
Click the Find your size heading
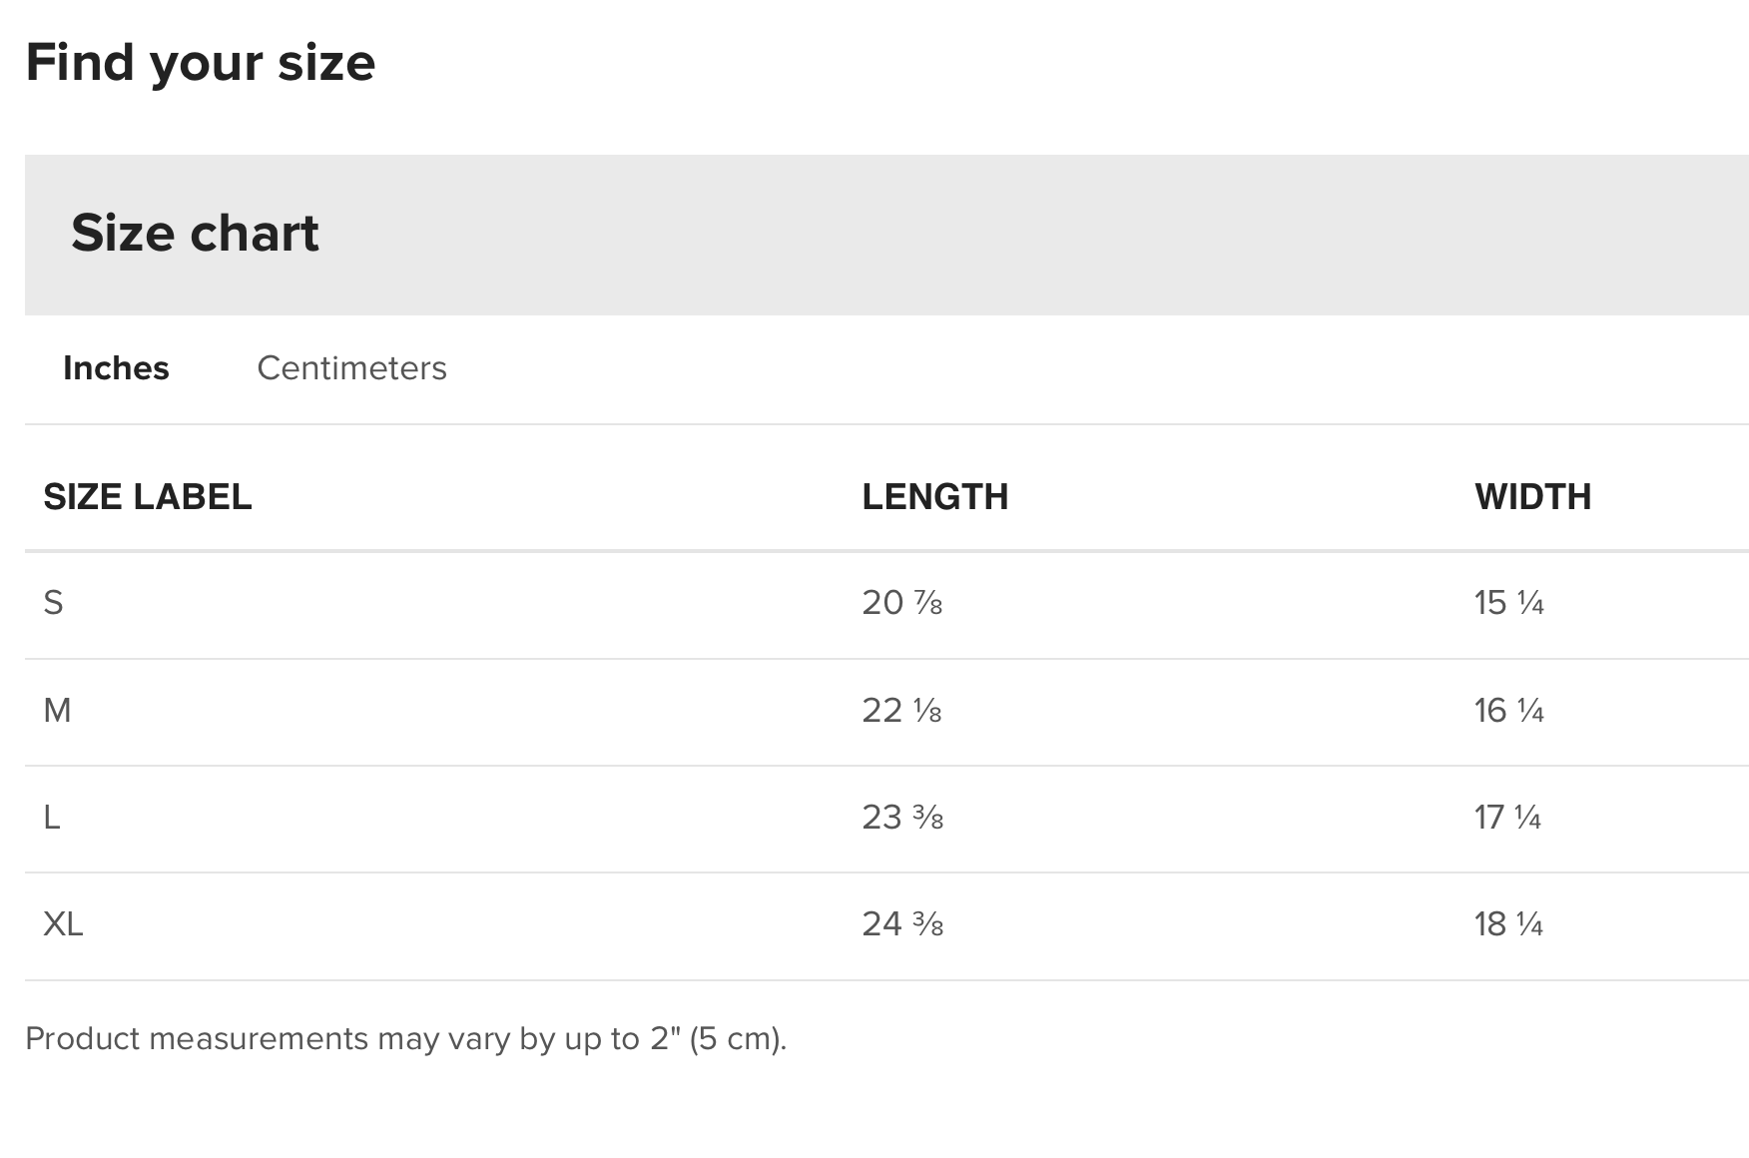coord(201,63)
